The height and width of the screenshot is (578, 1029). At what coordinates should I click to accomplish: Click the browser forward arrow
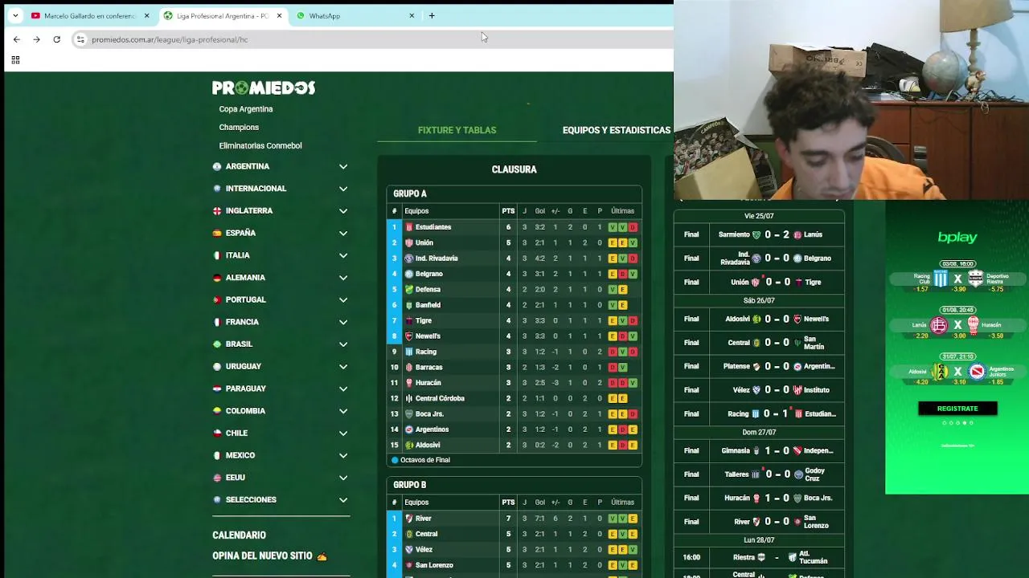pyautogui.click(x=36, y=39)
